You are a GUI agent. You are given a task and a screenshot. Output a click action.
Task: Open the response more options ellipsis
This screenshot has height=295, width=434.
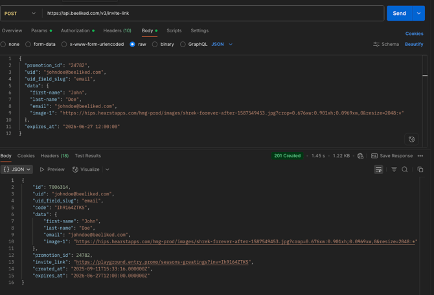coord(420,156)
